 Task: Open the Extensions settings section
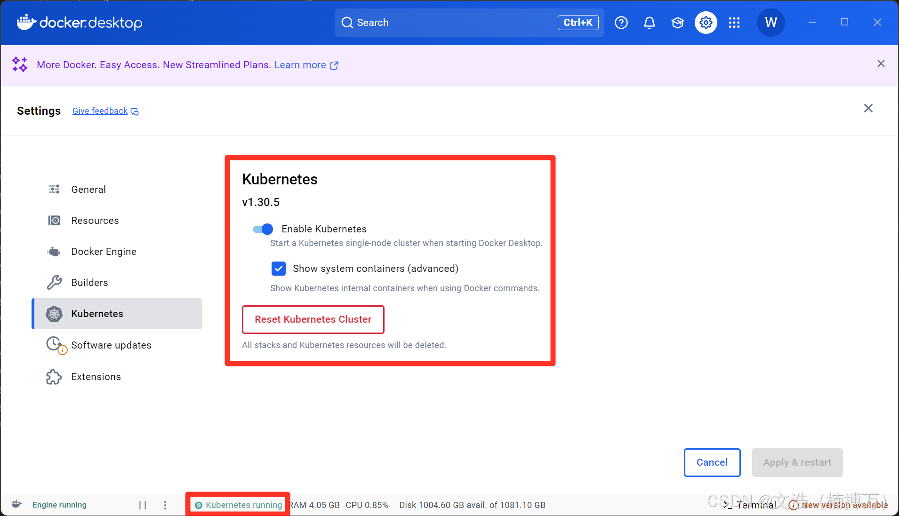pyautogui.click(x=117, y=377)
